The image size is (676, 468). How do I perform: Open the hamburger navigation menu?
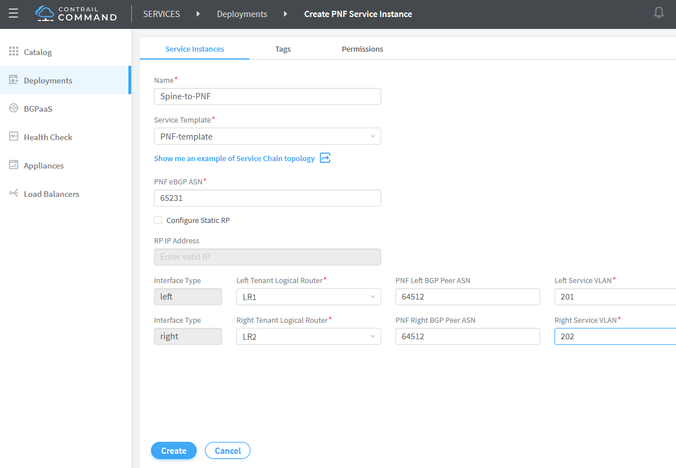click(13, 13)
